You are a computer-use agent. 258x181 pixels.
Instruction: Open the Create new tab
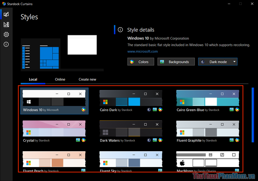coord(87,79)
